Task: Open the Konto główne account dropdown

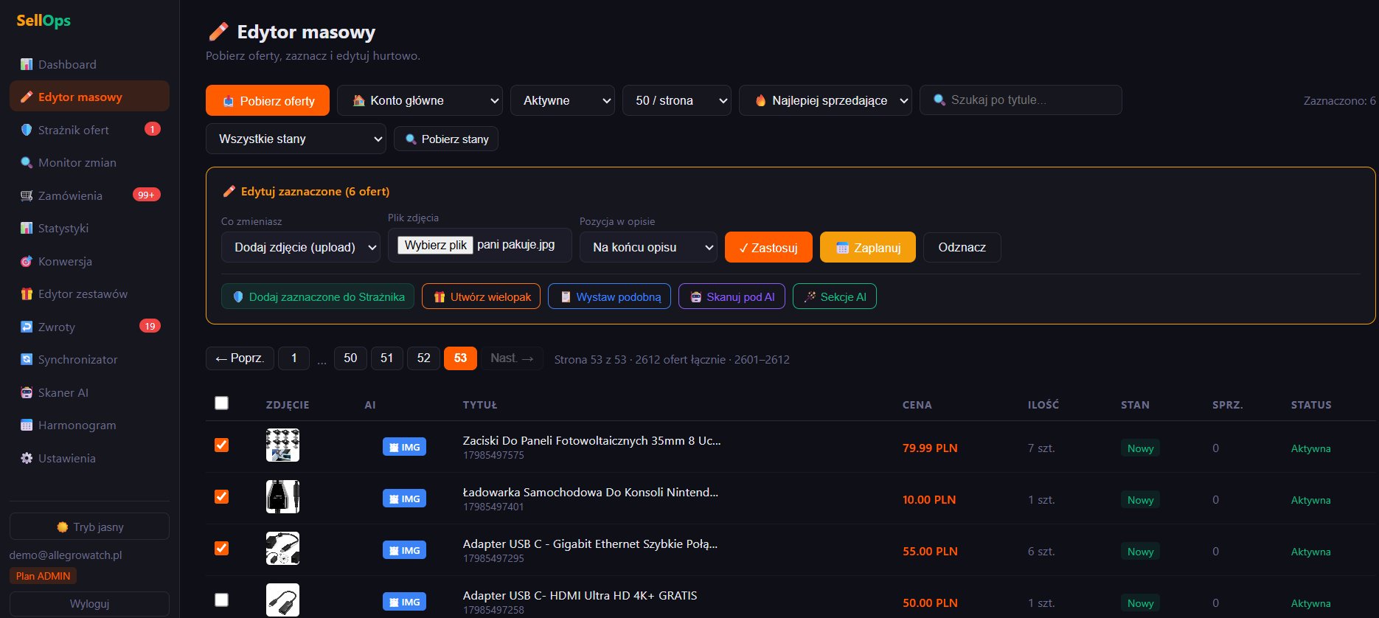Action: pos(420,100)
